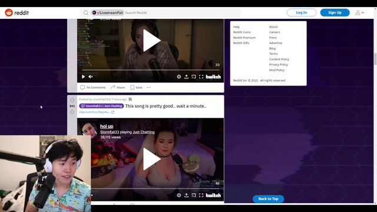Toggle theatre mode on Stormfall33 clip
The image size is (377, 212).
(194, 195)
